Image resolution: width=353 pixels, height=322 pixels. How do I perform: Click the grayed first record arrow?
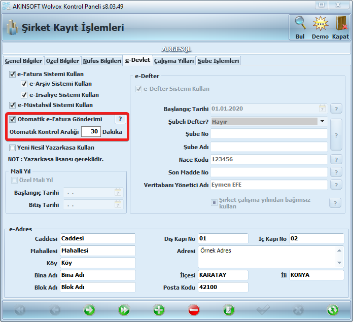tap(20, 310)
